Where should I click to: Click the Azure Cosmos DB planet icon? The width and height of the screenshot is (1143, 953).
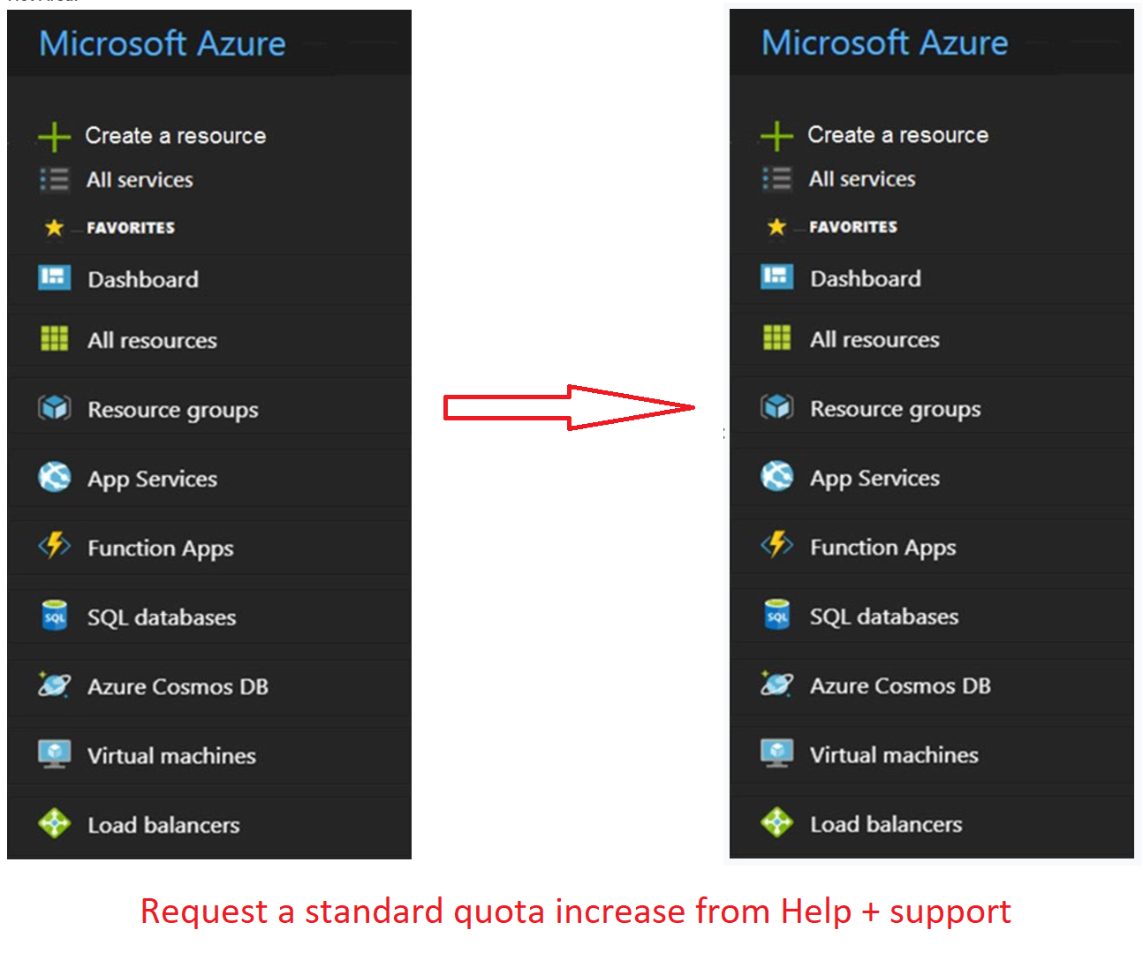[x=54, y=685]
